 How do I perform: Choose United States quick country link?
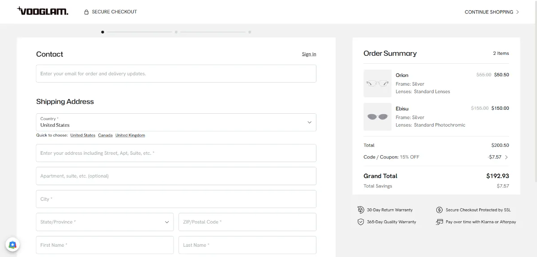(83, 135)
